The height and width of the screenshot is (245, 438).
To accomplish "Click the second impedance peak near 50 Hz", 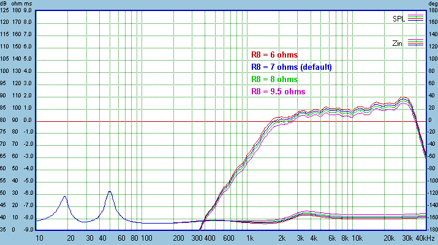I will [110, 192].
